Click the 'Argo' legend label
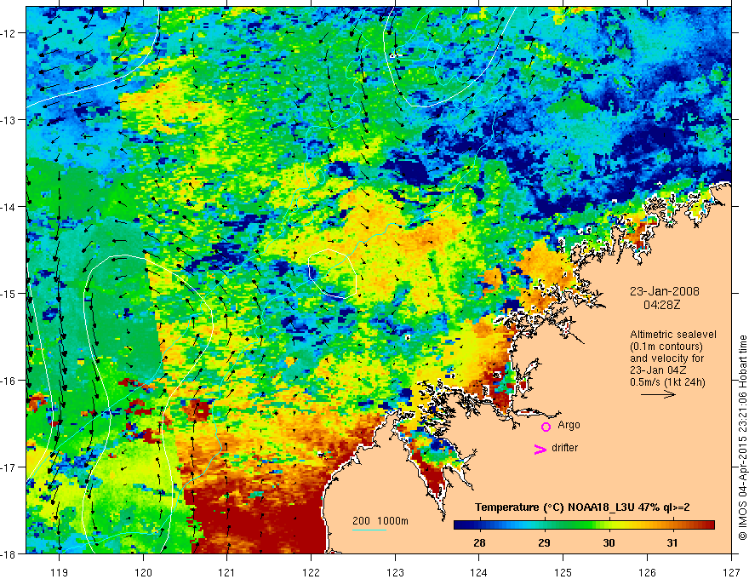Image resolution: width=749 pixels, height=579 pixels. coord(569,425)
